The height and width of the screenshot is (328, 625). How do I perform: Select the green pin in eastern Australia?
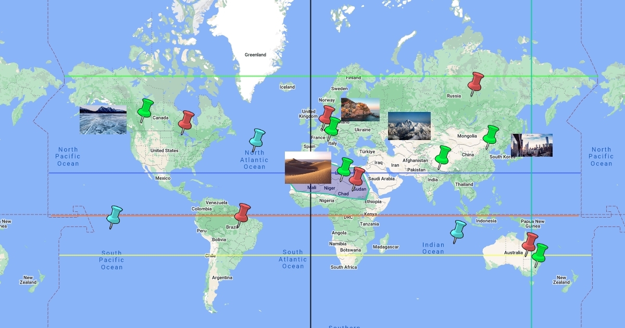540,253
